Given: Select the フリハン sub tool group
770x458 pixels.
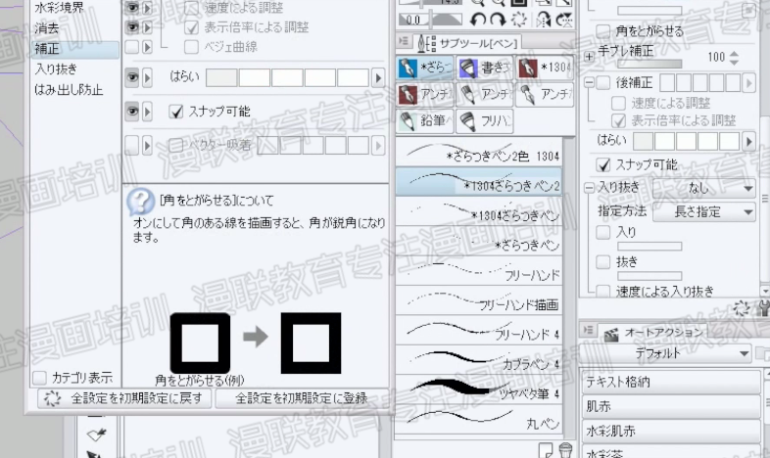Looking at the screenshot, I should (x=484, y=120).
